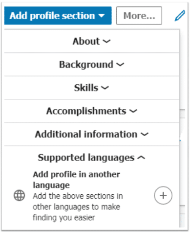
Task: Expand the Additional information chevron
Action: (x=145, y=135)
